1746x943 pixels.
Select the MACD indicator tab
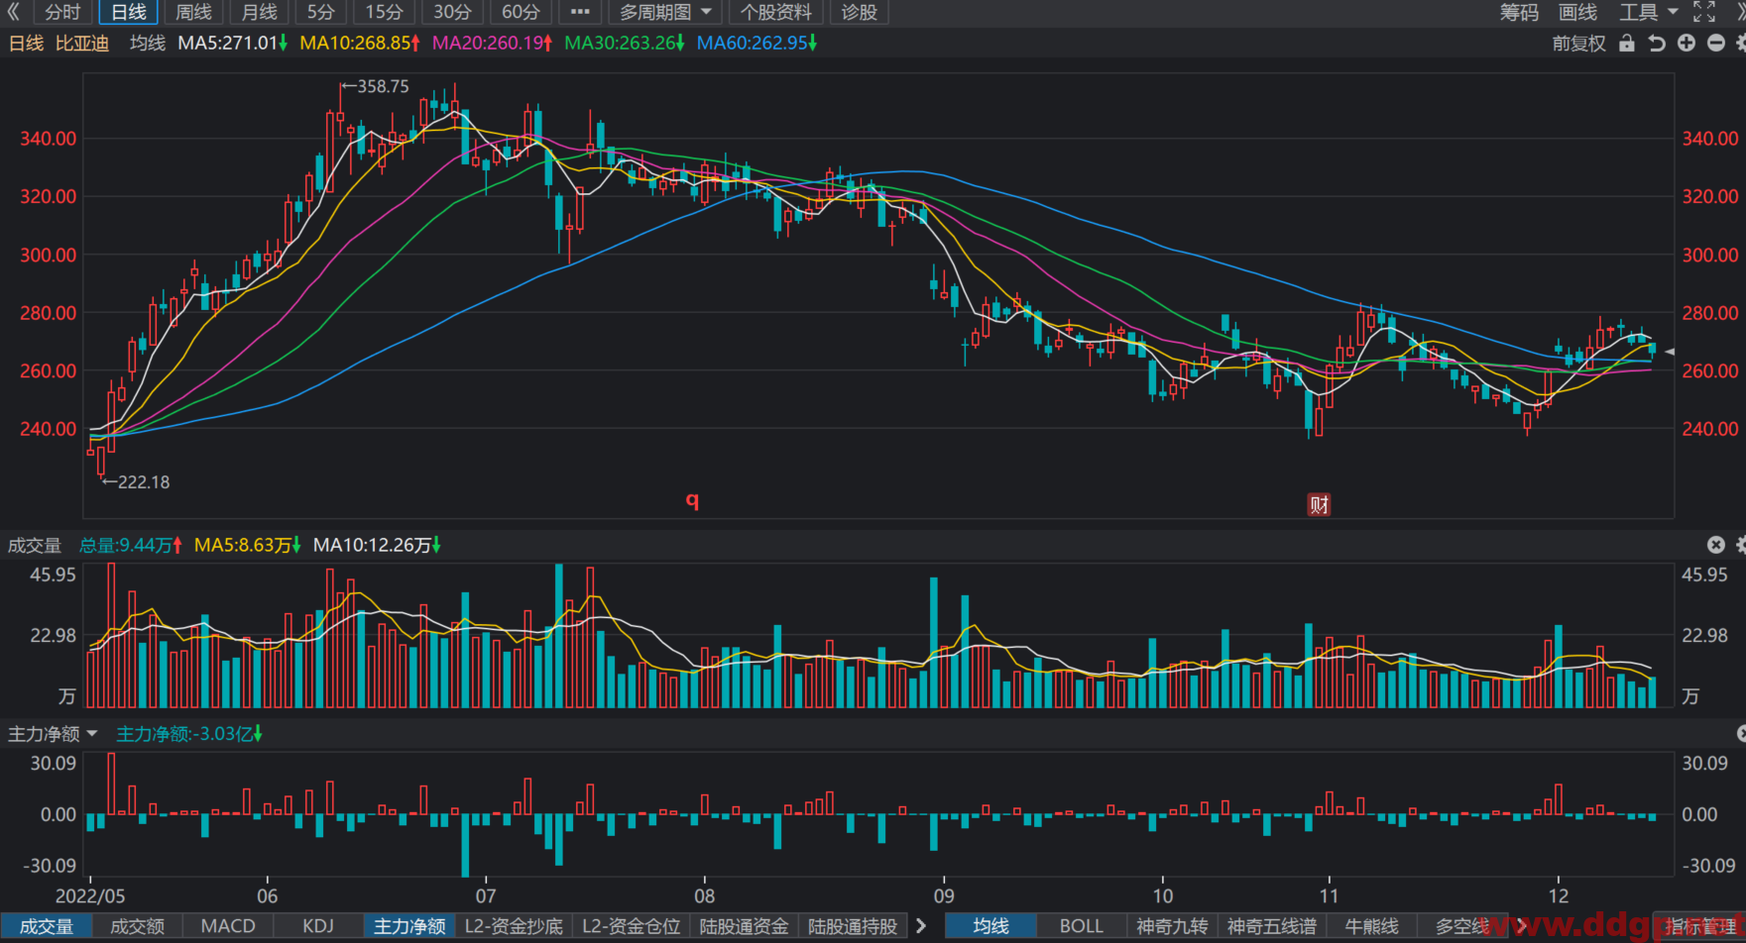228,926
